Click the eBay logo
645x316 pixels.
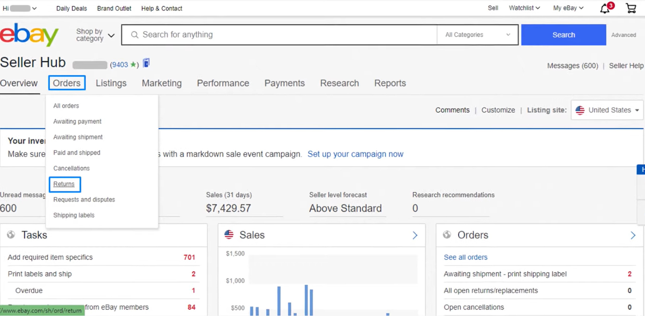pyautogui.click(x=29, y=35)
